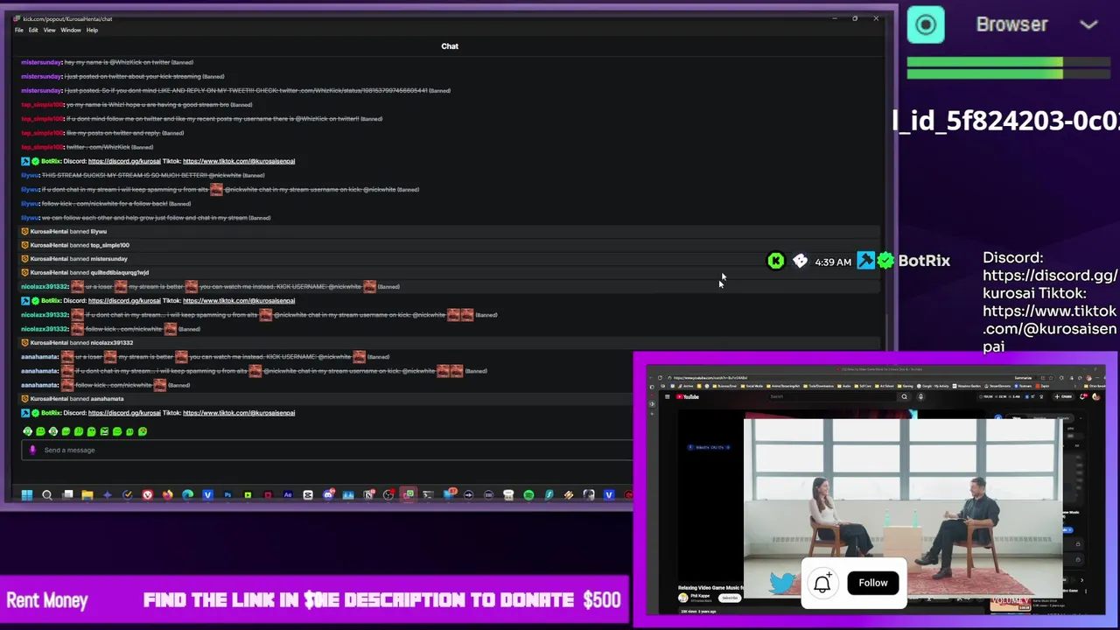
Task: Click the verified badge beside overlay BotRix name
Action: 885,261
